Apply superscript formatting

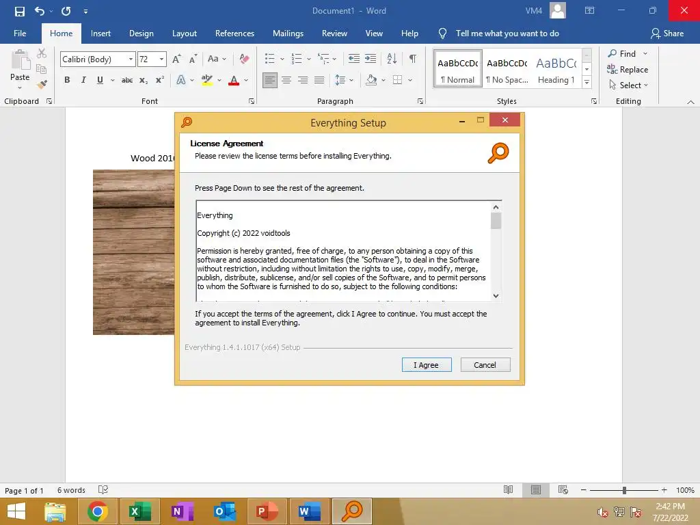pos(160,81)
